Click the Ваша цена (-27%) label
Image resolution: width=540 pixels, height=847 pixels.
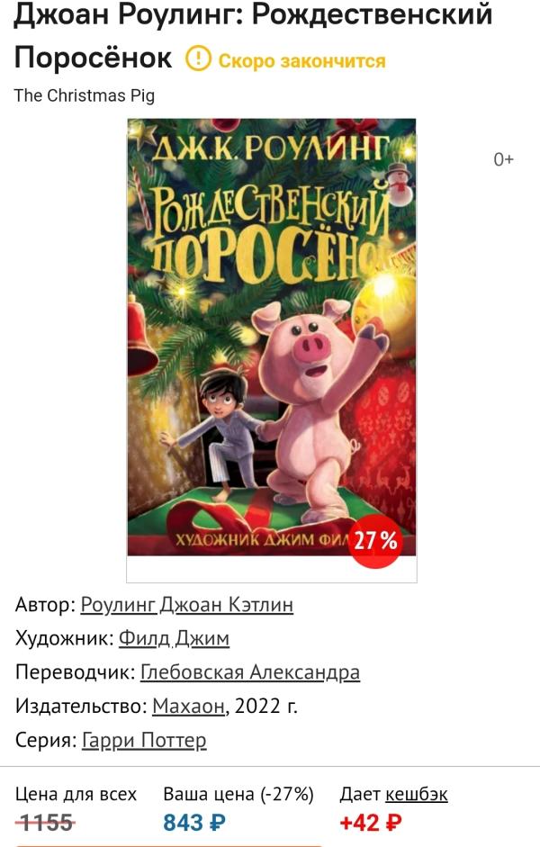coord(238,794)
